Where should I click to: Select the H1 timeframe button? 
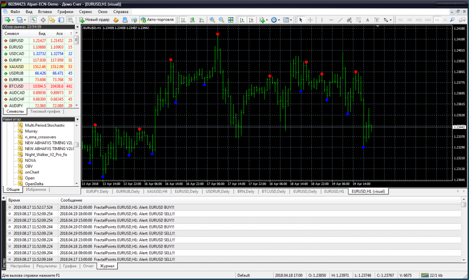[x=437, y=20]
